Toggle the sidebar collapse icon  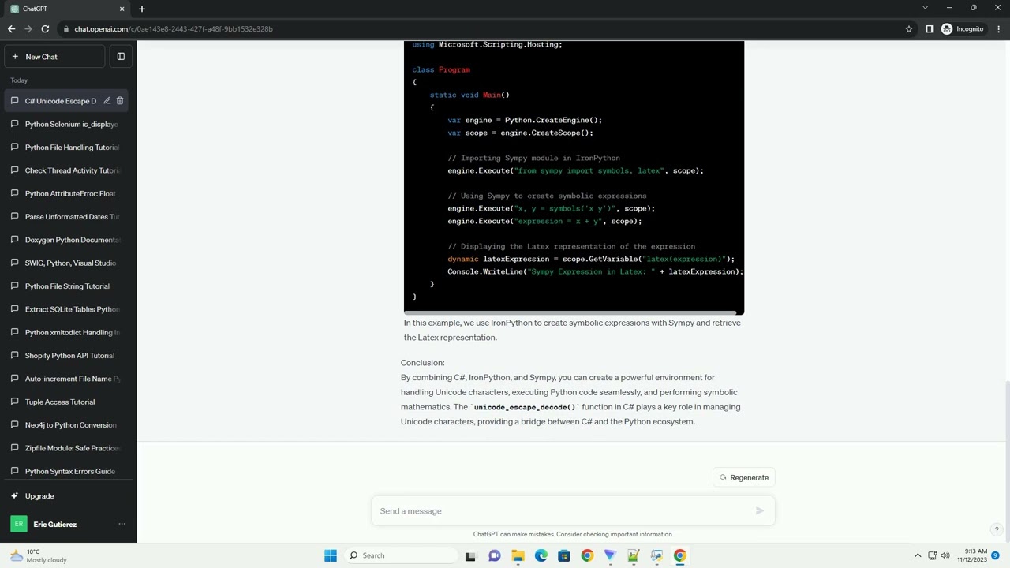tap(121, 57)
